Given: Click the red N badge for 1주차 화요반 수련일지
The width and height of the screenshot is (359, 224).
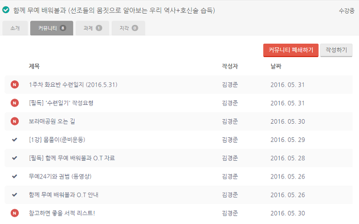Looking at the screenshot, I should [15, 85].
